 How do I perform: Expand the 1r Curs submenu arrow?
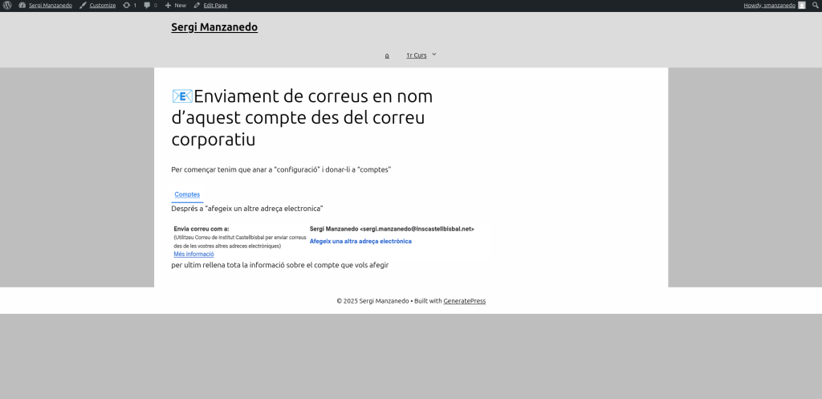click(x=434, y=55)
